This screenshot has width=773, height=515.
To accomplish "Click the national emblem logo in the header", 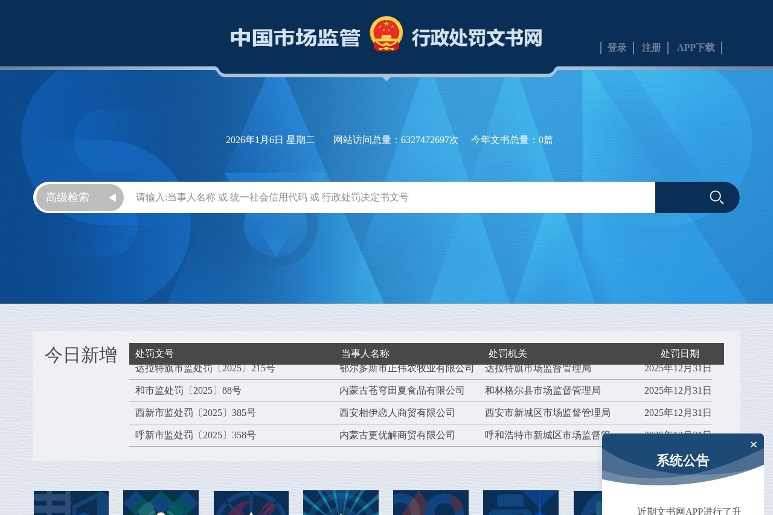I will [x=386, y=34].
